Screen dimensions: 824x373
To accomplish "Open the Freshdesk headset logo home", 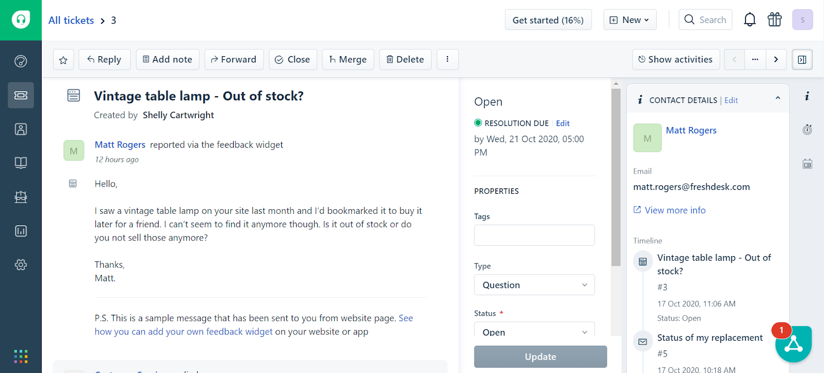I will click(21, 20).
